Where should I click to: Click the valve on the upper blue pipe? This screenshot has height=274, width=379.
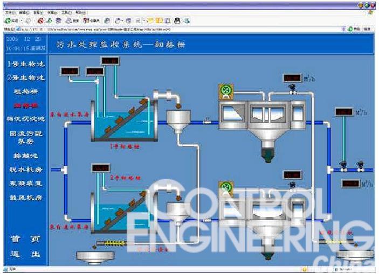(207, 121)
